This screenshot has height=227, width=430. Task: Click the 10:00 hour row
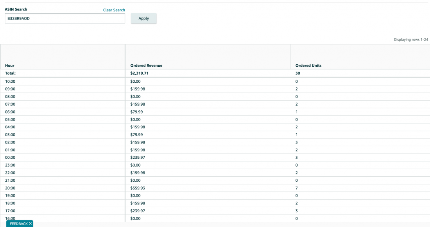215,82
